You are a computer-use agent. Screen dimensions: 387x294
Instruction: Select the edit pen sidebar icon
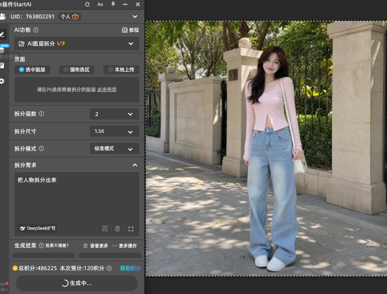(2, 34)
